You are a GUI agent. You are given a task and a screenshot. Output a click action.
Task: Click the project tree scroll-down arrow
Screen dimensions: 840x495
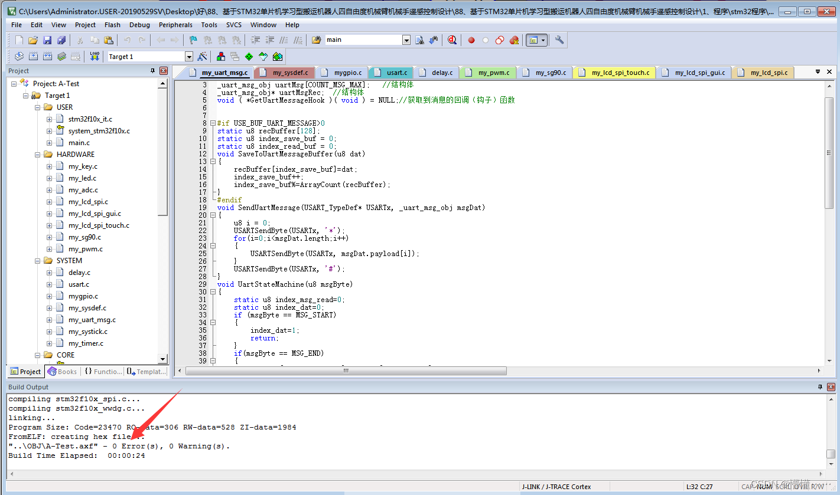point(163,359)
